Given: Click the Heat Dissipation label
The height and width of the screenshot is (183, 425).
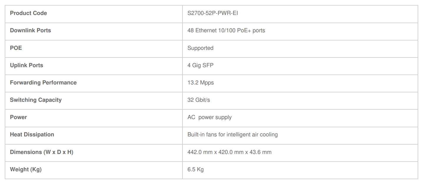Looking at the screenshot, I should pyautogui.click(x=32, y=135).
